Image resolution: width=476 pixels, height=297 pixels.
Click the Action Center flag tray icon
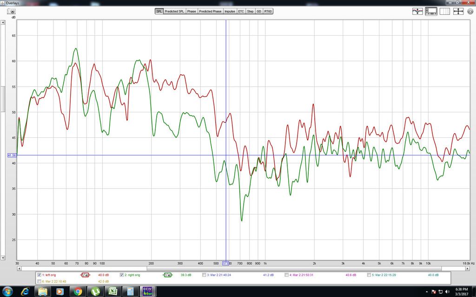(x=434, y=292)
